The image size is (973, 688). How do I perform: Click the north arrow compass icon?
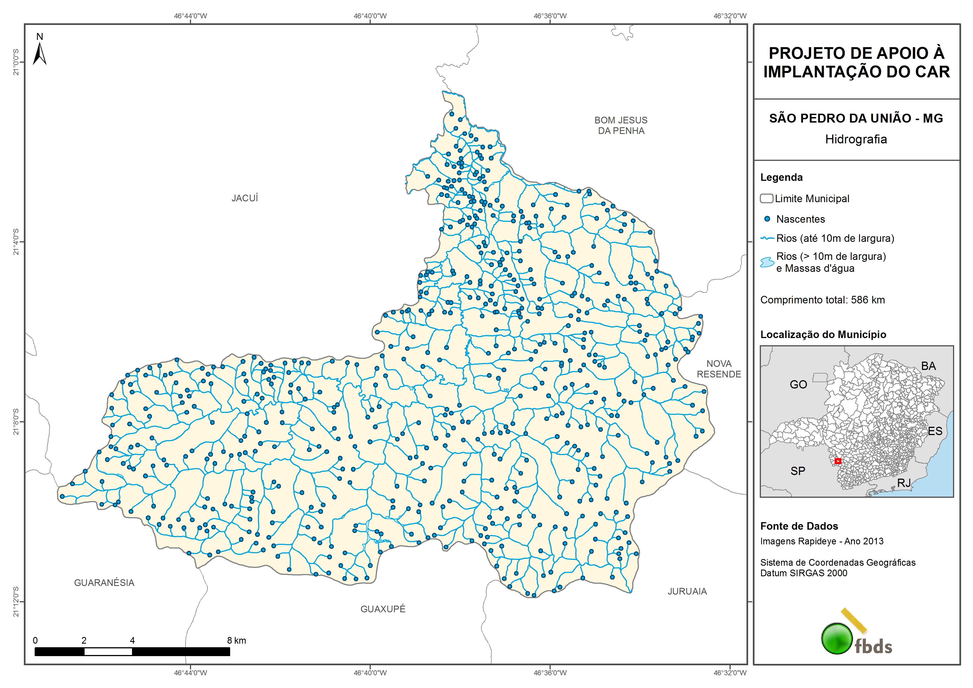coord(40,53)
